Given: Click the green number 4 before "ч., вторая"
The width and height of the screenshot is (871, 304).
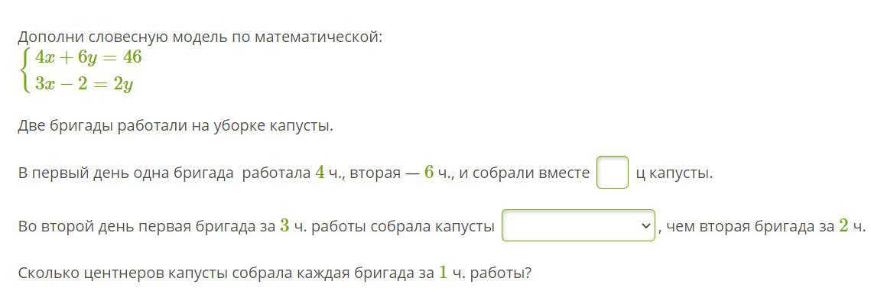Looking at the screenshot, I should (x=320, y=172).
